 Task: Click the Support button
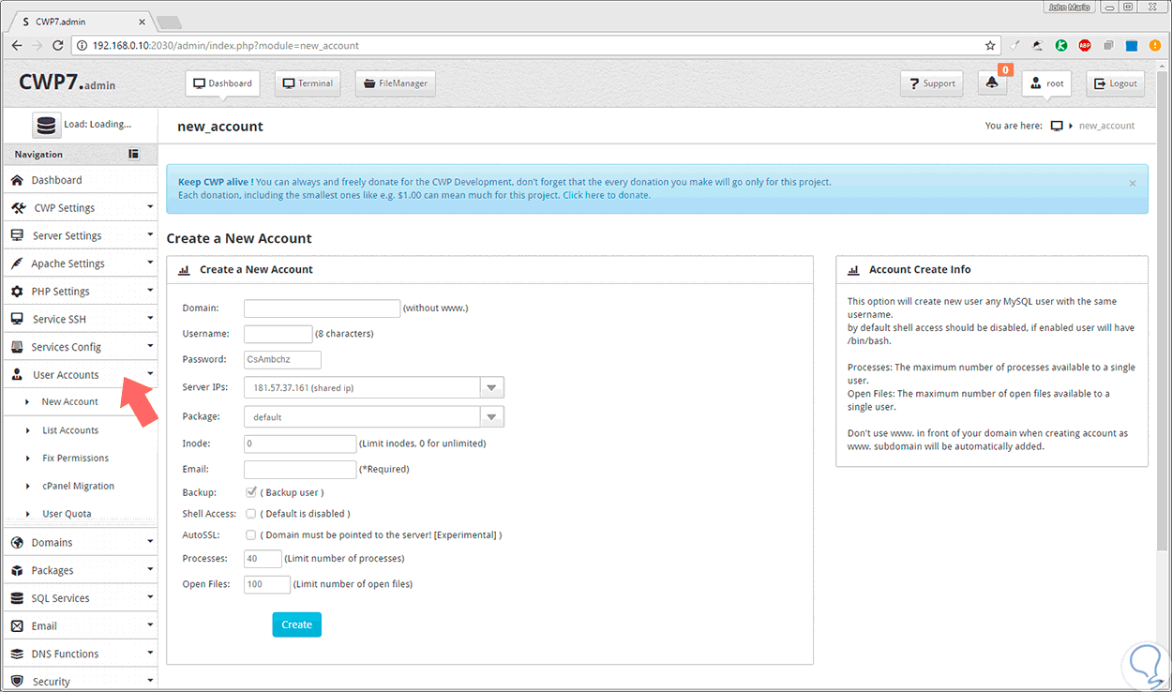click(x=932, y=83)
